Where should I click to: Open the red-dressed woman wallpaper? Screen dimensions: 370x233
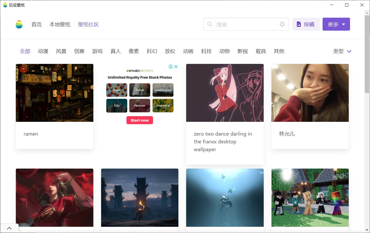pos(54,198)
